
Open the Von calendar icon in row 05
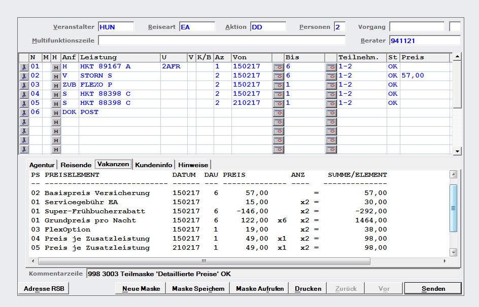coord(278,104)
